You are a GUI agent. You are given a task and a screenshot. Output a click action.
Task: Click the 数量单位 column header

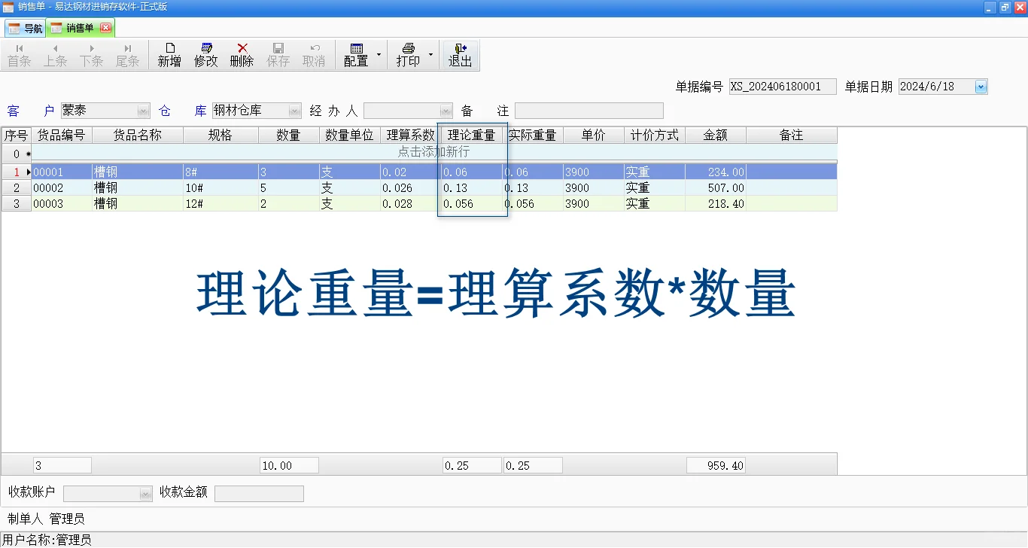(349, 135)
